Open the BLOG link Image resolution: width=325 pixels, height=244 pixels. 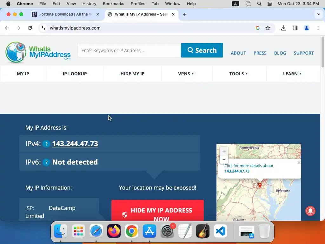(280, 53)
